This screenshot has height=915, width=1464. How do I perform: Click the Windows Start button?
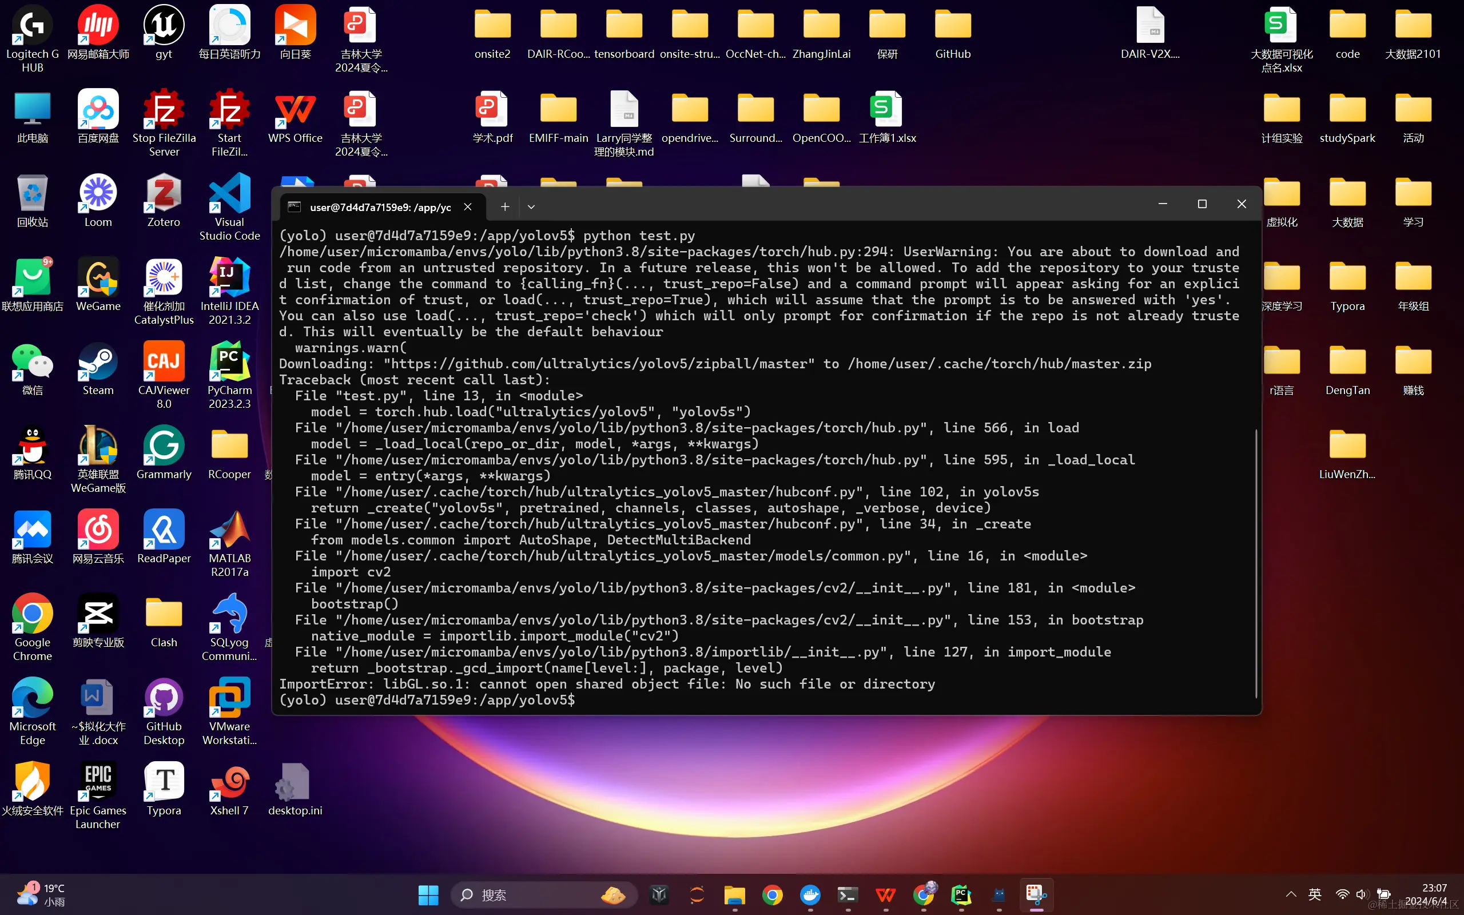tap(428, 894)
